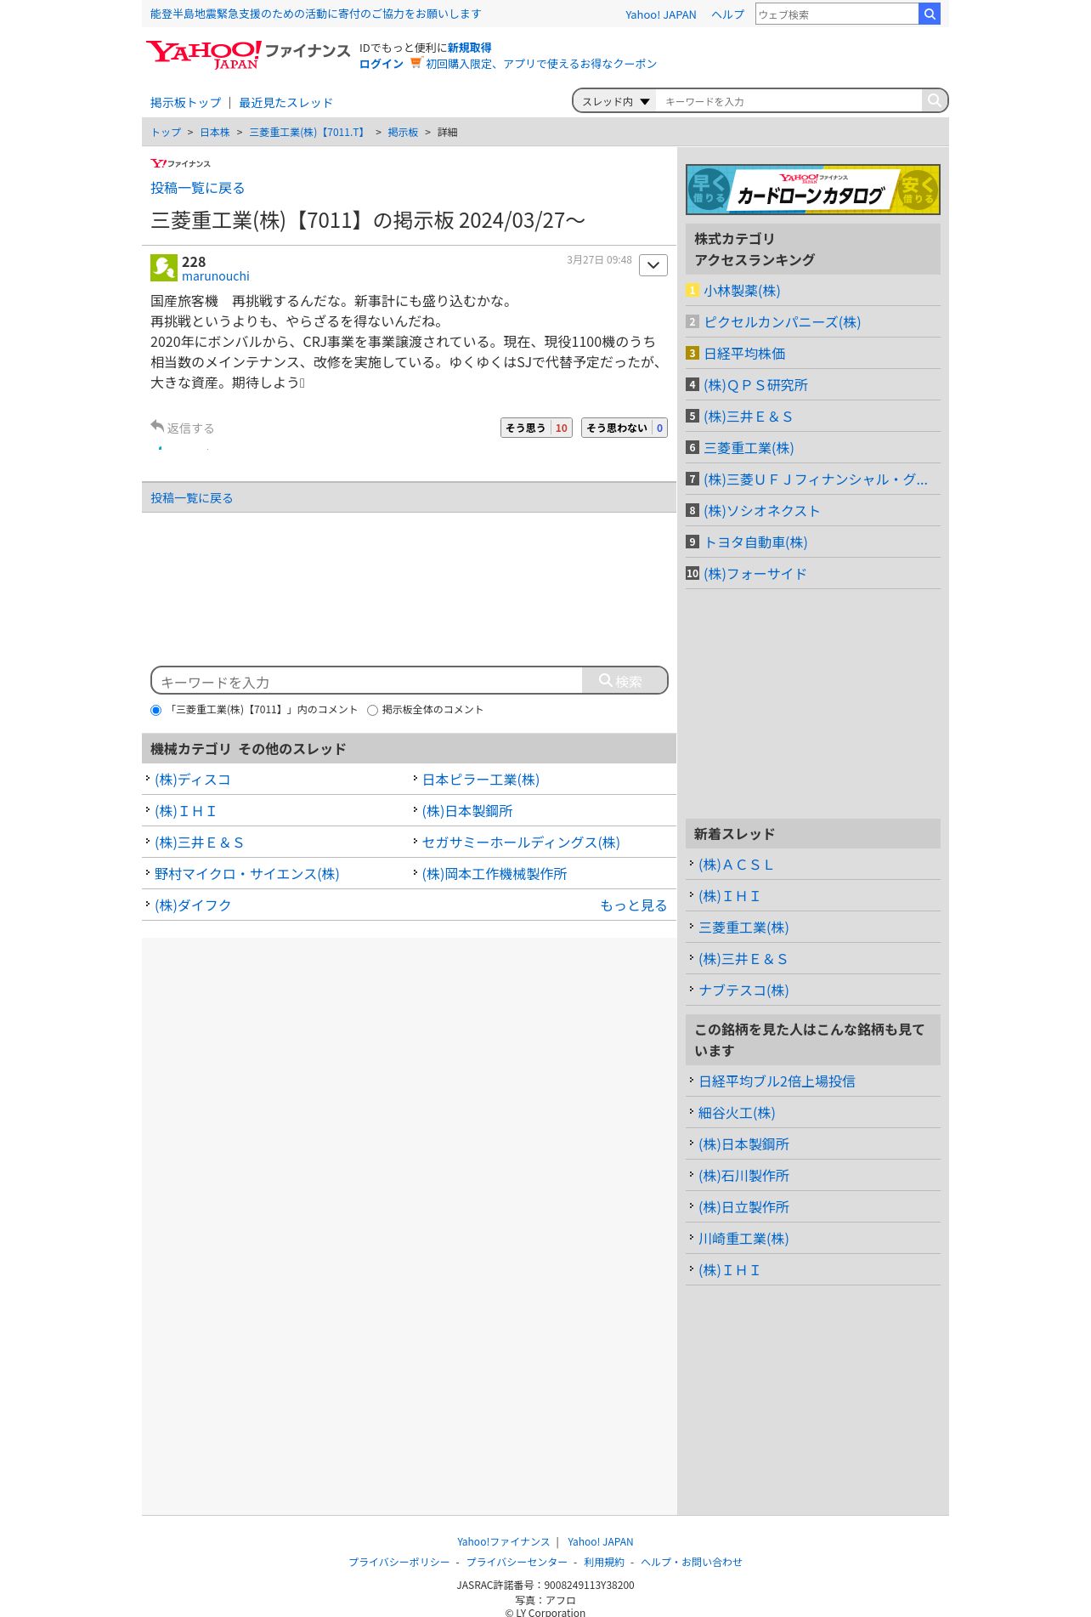
Task: Open ranking 7 三菱UFJフィナンシャル link
Action: 816,479
